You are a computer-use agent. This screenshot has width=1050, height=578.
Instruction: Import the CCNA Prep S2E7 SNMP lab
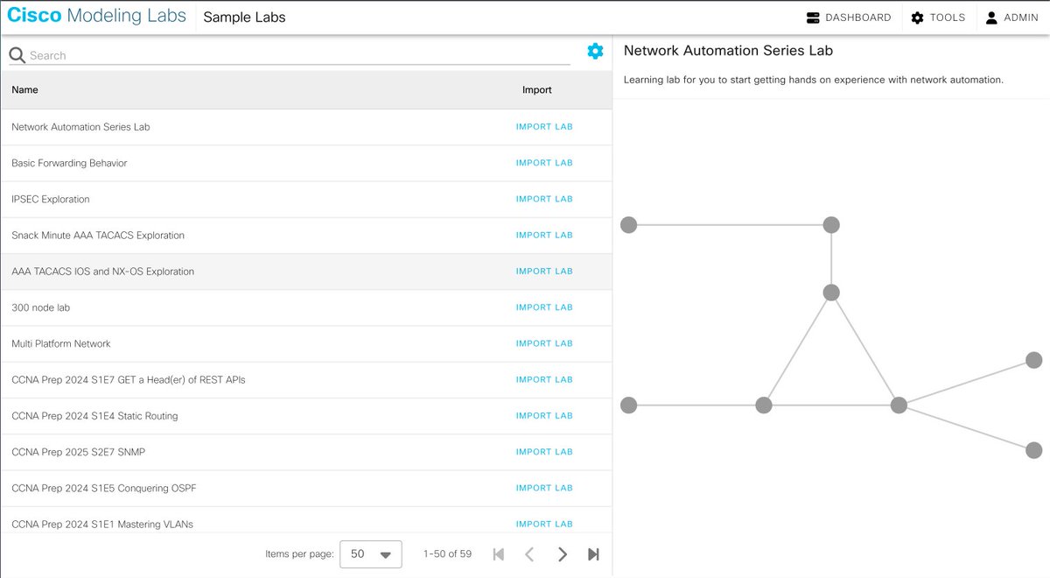click(x=544, y=452)
